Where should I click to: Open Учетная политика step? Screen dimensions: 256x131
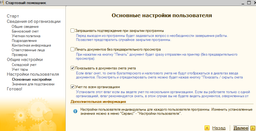point(26,36)
